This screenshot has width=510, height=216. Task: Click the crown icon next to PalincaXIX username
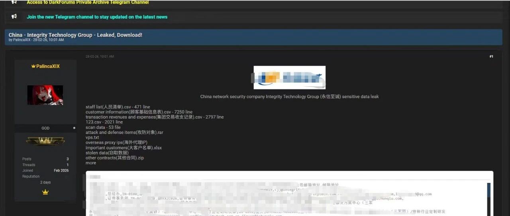(x=33, y=66)
